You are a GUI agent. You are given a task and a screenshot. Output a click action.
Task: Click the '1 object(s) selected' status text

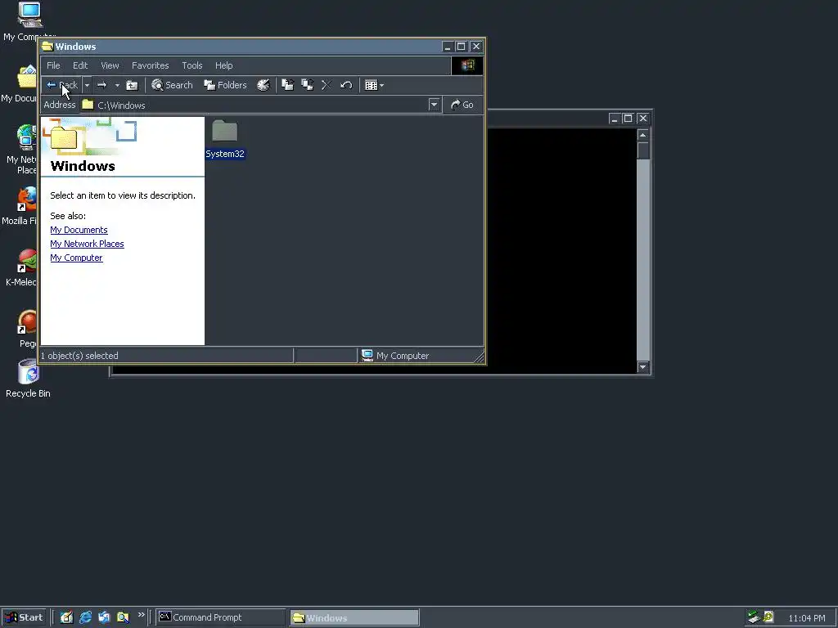(79, 356)
